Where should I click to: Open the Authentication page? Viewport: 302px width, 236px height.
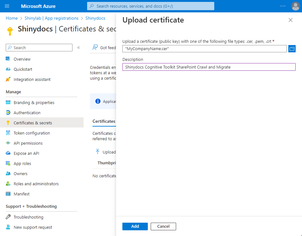[27, 113]
